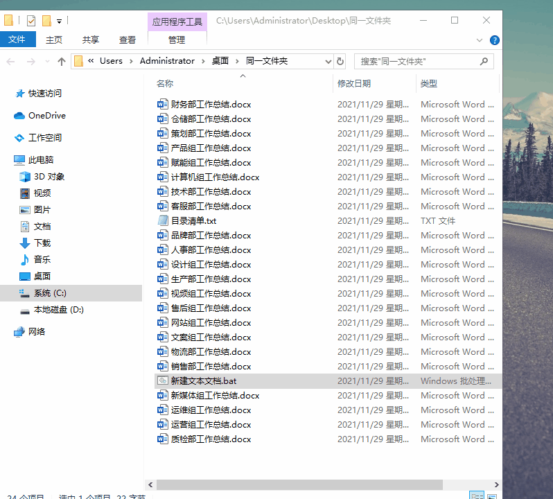Open the 音乐 folder in sidebar
Screen dimensions: 553x499
[x=42, y=260]
